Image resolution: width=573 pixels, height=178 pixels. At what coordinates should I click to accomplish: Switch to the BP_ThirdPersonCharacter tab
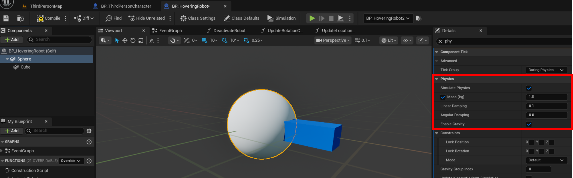click(x=126, y=6)
